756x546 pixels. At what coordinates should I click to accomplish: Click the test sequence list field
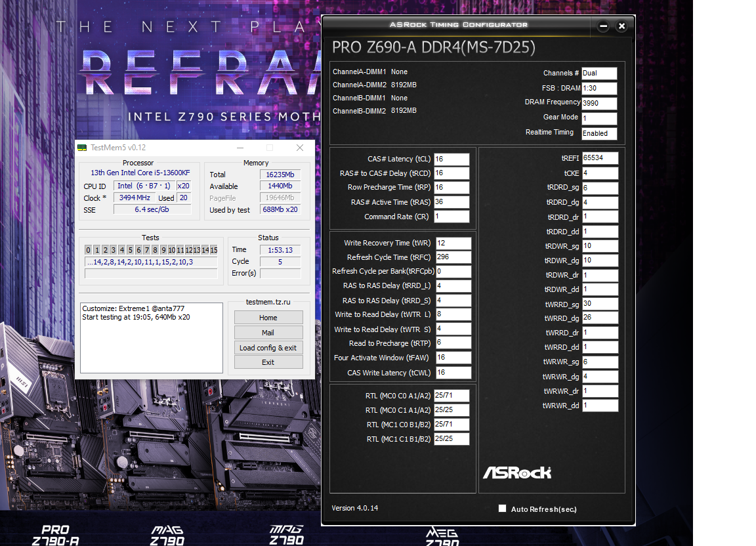151,262
